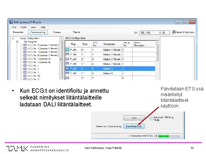Image resolution: width=206 pixels, height=154 pixels.
Task: Switch to the Scenes tab
Action: [x=57, y=32]
